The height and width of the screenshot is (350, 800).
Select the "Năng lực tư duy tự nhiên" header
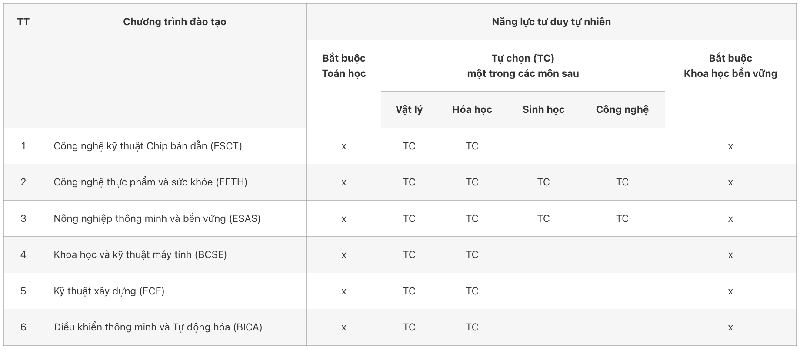[x=551, y=22]
